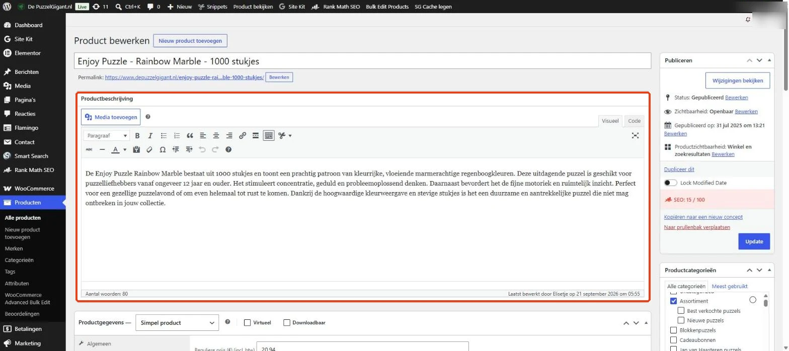Edit the product title input field
This screenshot has height=351, width=789.
(x=362, y=61)
